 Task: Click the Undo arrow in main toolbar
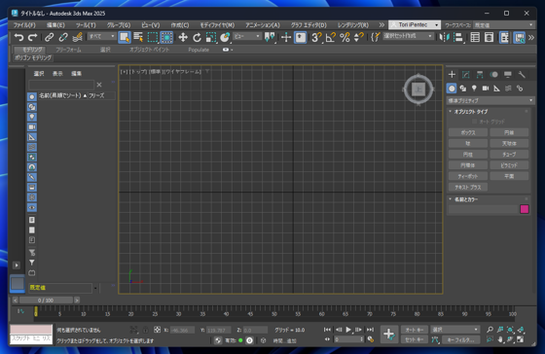18,37
